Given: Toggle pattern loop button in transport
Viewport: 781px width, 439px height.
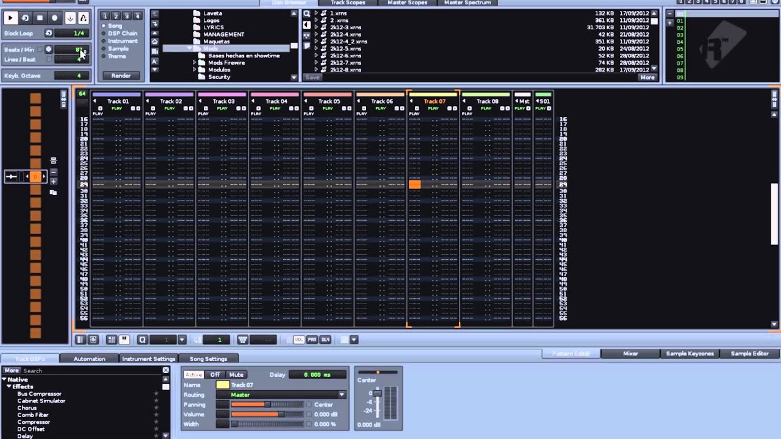Looking at the screenshot, I should coord(25,18).
